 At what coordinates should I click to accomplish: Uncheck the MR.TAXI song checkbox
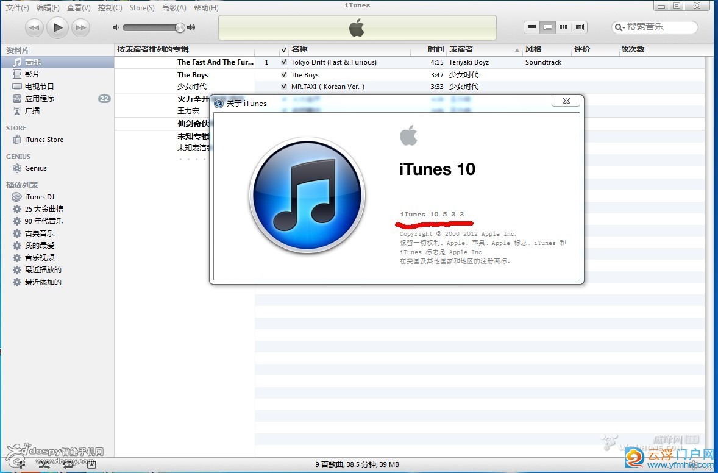click(284, 86)
